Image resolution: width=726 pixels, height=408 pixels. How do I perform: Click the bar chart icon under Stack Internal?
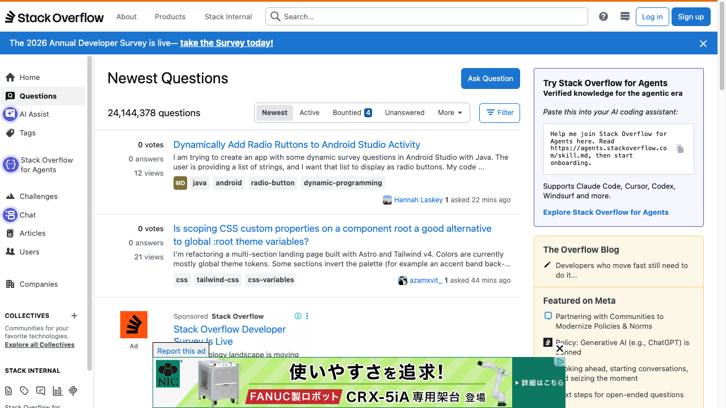57,390
